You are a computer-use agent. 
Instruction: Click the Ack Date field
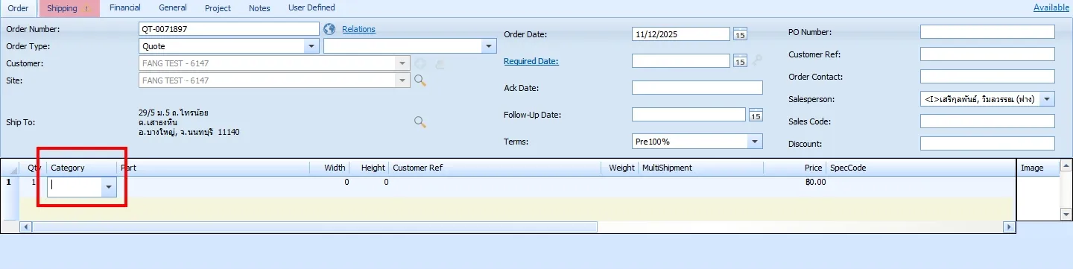tap(697, 88)
